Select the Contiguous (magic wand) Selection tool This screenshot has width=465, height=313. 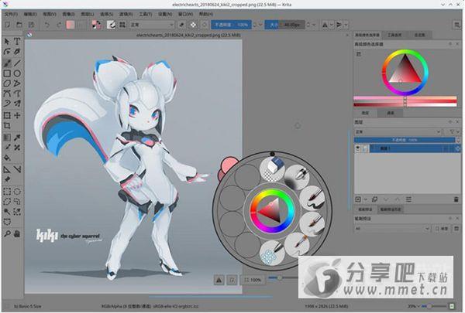pyautogui.click(x=7, y=212)
